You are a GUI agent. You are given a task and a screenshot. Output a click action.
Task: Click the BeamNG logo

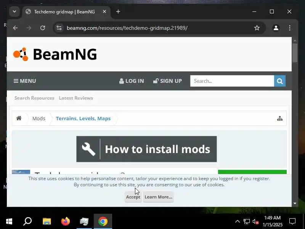pyautogui.click(x=55, y=54)
